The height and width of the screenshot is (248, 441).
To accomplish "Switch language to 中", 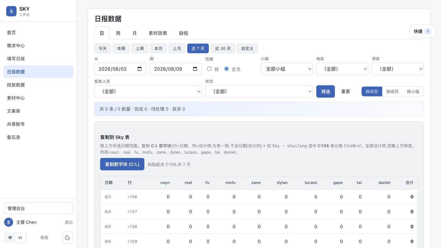I will point(10,238).
